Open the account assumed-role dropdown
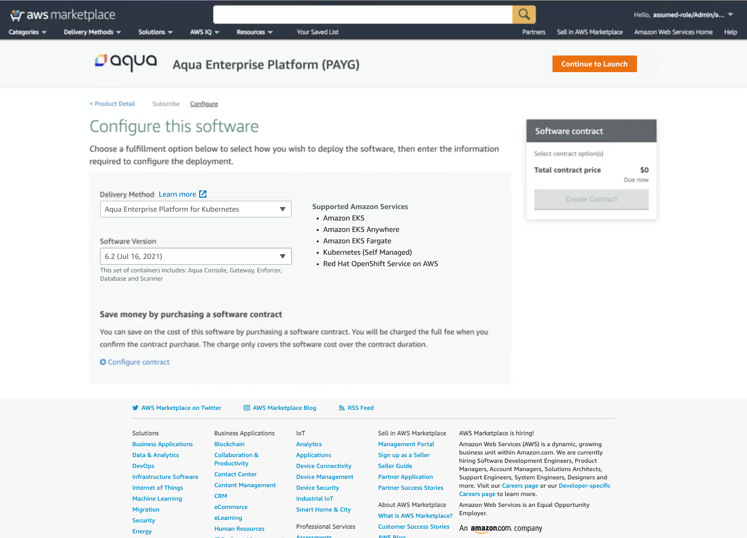The width and height of the screenshot is (747, 538). click(684, 15)
